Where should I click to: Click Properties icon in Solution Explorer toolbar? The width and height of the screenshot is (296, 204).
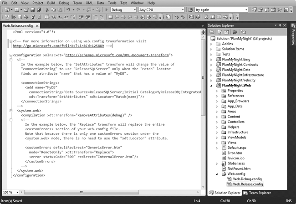coord(212,32)
